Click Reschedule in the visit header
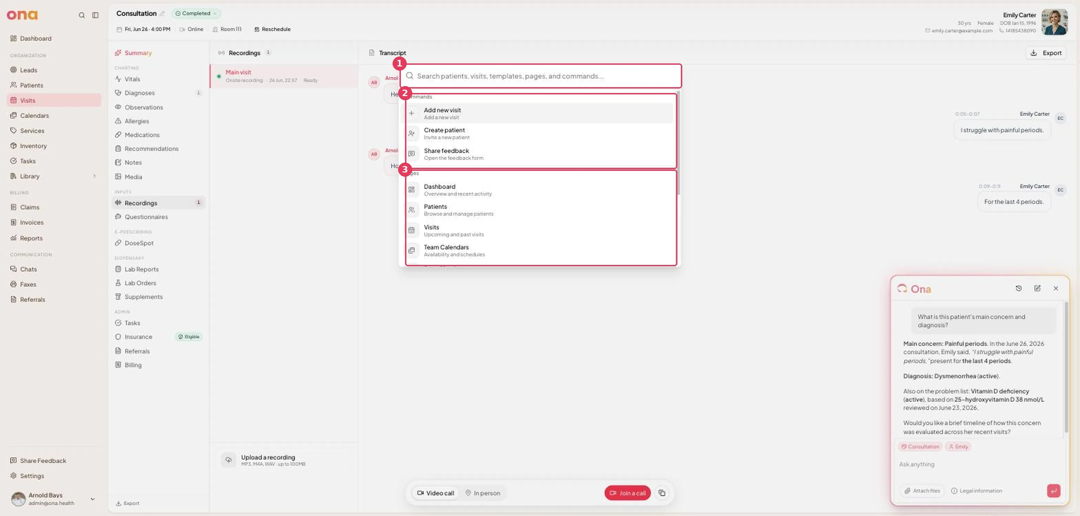Viewport: 1080px width, 516px height. point(272,29)
